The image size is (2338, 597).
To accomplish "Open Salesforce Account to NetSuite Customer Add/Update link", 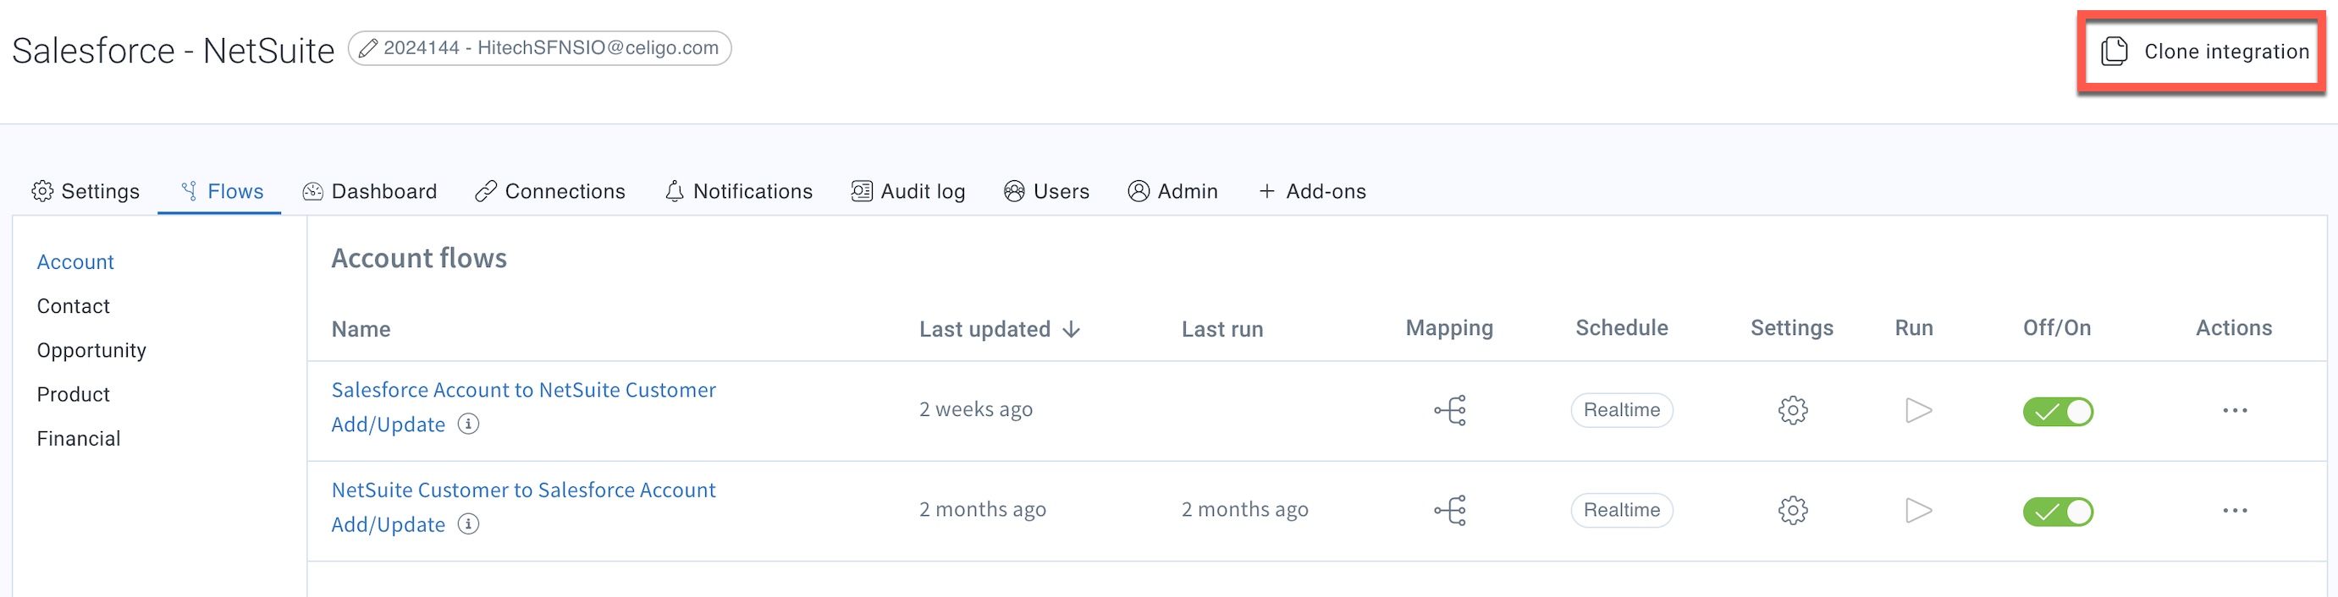I will (524, 407).
